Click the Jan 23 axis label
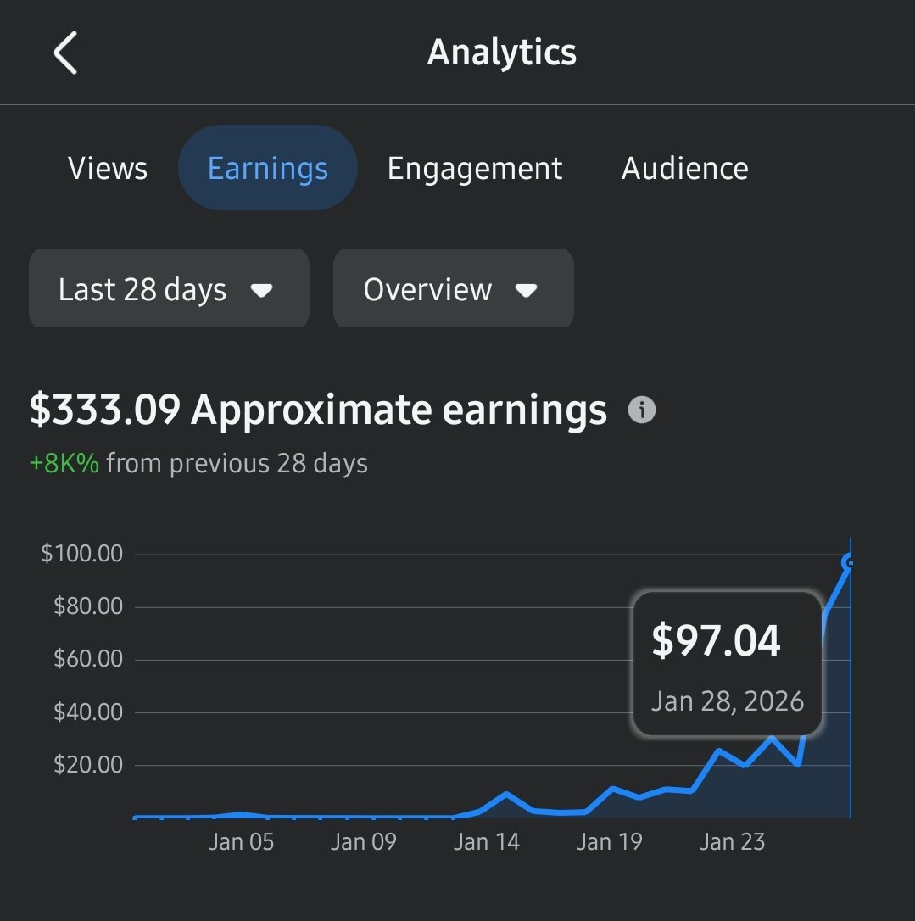Screen dimensions: 915x921 732,841
